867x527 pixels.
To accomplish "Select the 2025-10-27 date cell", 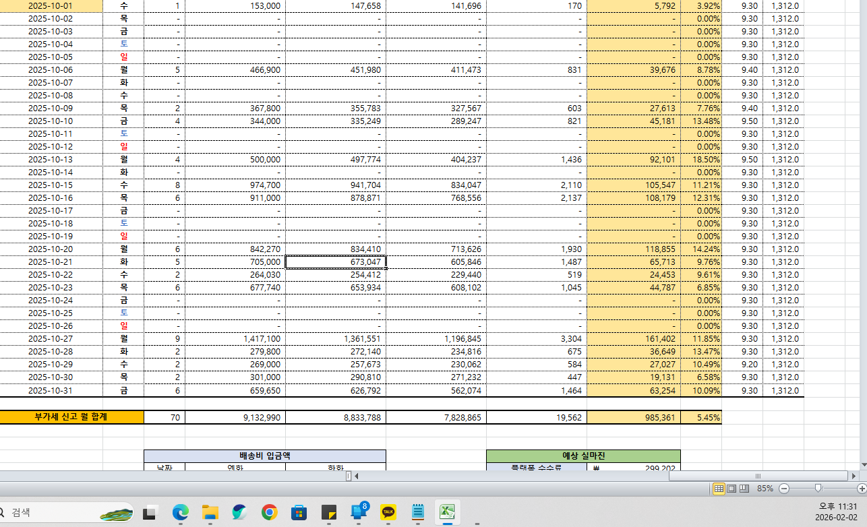I will click(51, 339).
